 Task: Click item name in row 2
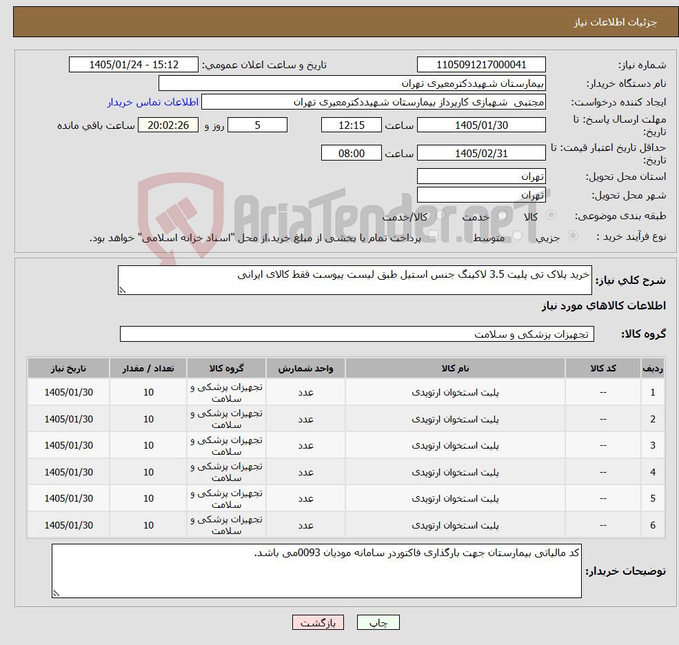coord(455,419)
